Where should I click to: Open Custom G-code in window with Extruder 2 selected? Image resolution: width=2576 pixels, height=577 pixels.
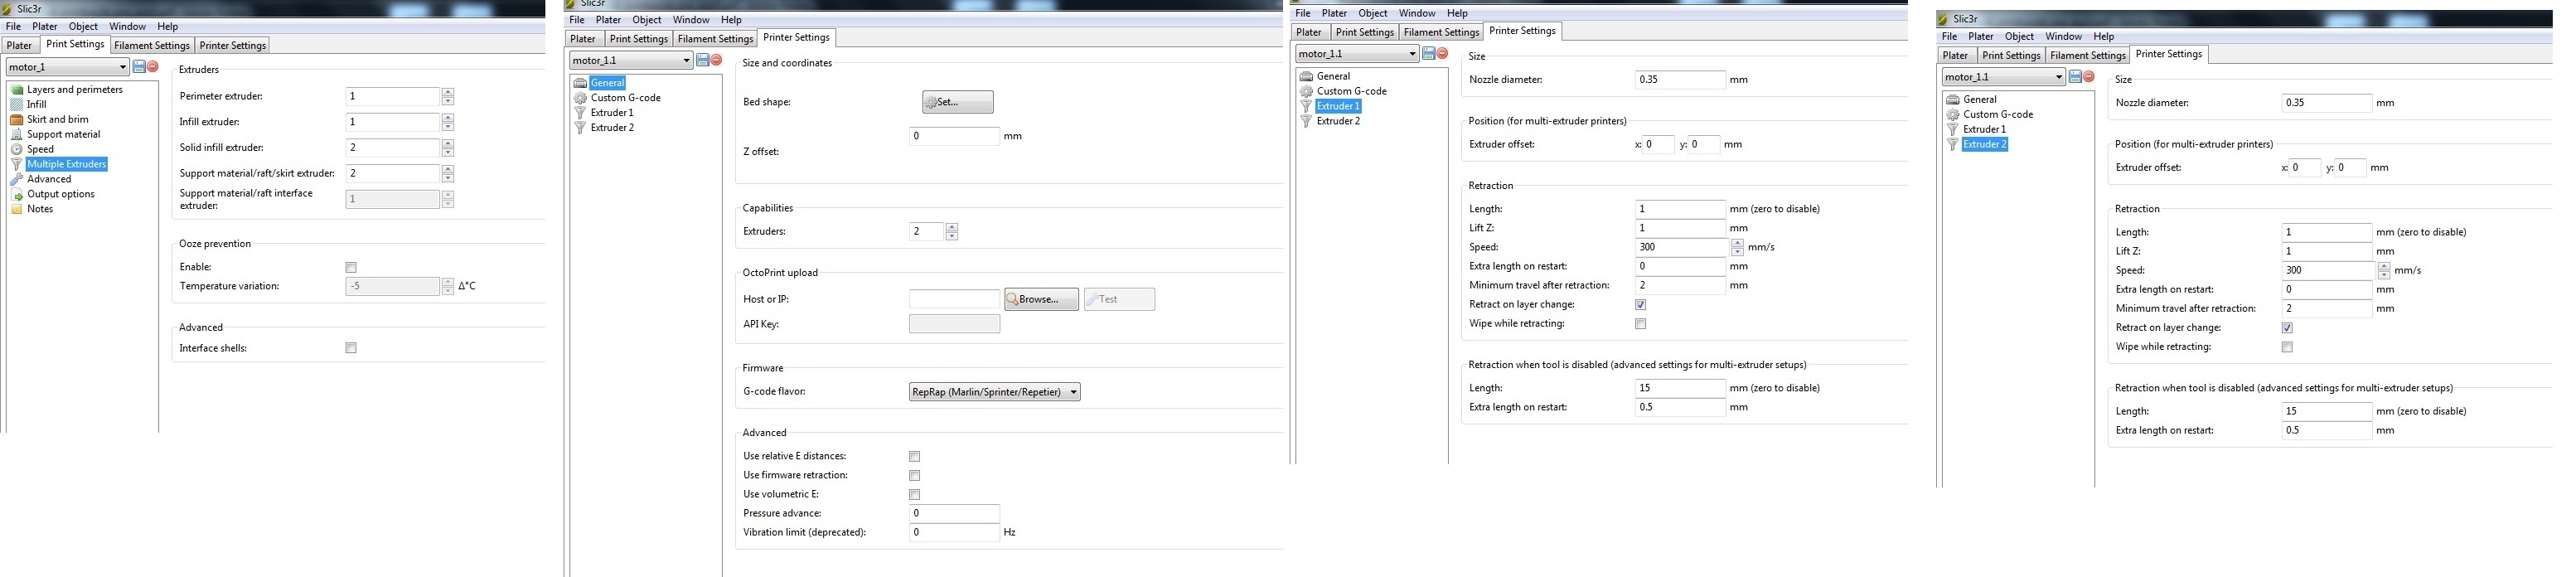tap(1998, 114)
